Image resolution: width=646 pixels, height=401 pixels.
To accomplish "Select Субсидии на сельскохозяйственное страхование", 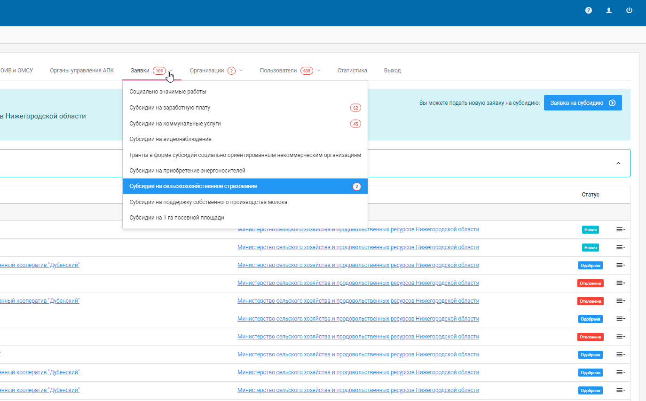I will pos(193,187).
